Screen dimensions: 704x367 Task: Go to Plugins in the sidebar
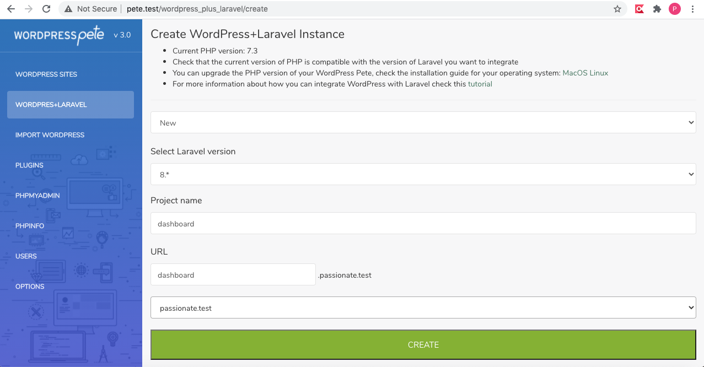(x=29, y=165)
